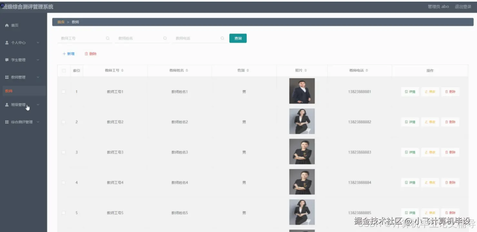Open 详情 for 教师工号1
The width and height of the screenshot is (477, 232).
pyautogui.click(x=410, y=92)
